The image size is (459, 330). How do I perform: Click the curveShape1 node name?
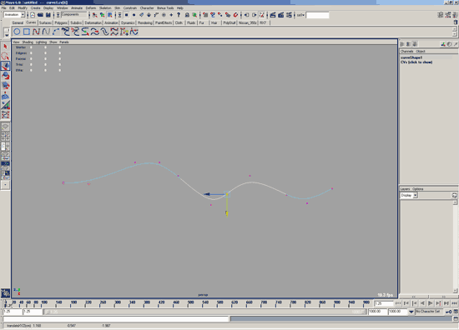click(411, 57)
